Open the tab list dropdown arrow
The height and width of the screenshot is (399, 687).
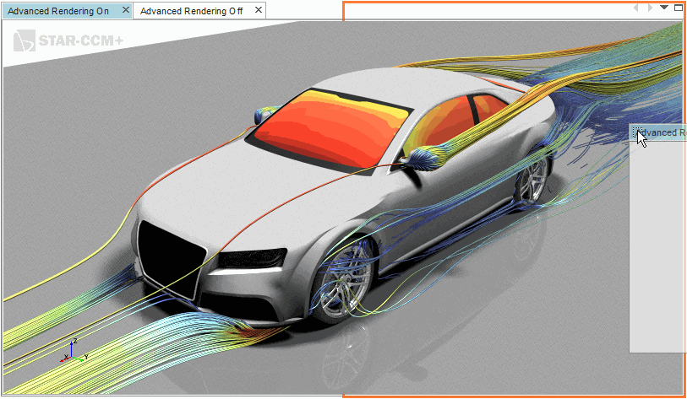pyautogui.click(x=664, y=8)
